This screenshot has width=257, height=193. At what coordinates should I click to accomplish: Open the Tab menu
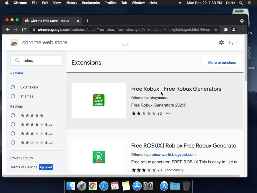[x=124, y=3]
